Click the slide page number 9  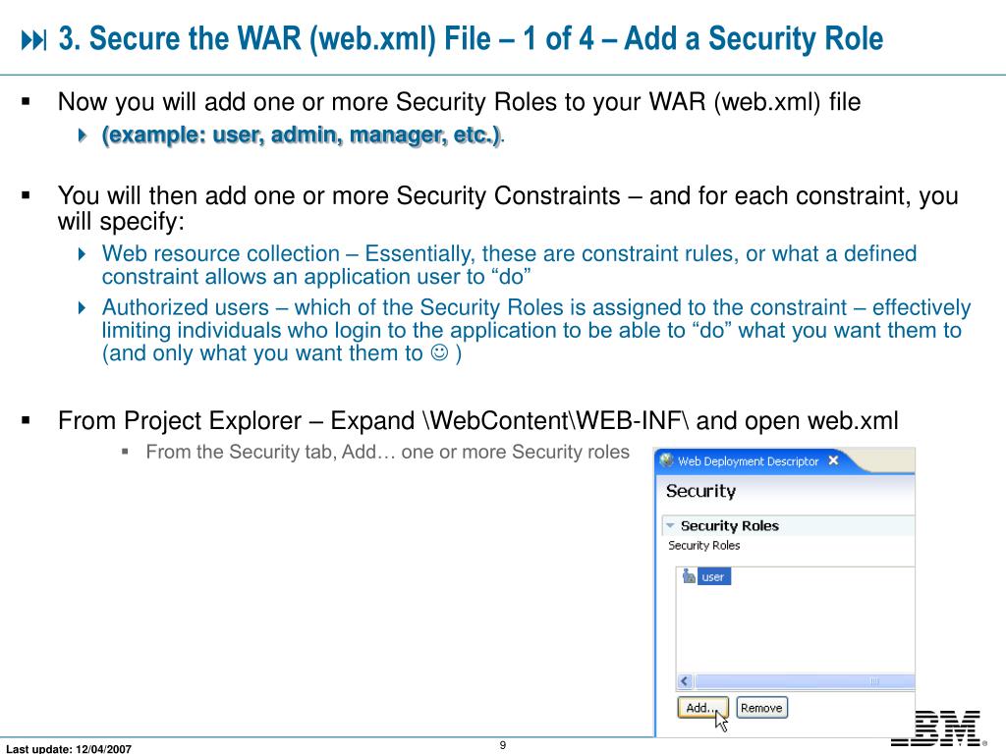tap(502, 745)
